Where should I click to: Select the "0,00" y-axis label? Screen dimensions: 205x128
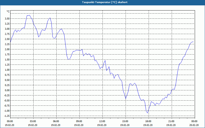[7, 90]
